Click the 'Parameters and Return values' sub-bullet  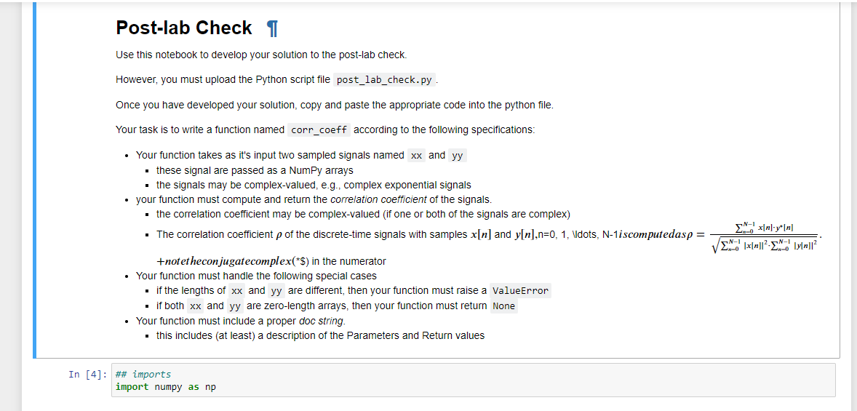[x=320, y=335]
